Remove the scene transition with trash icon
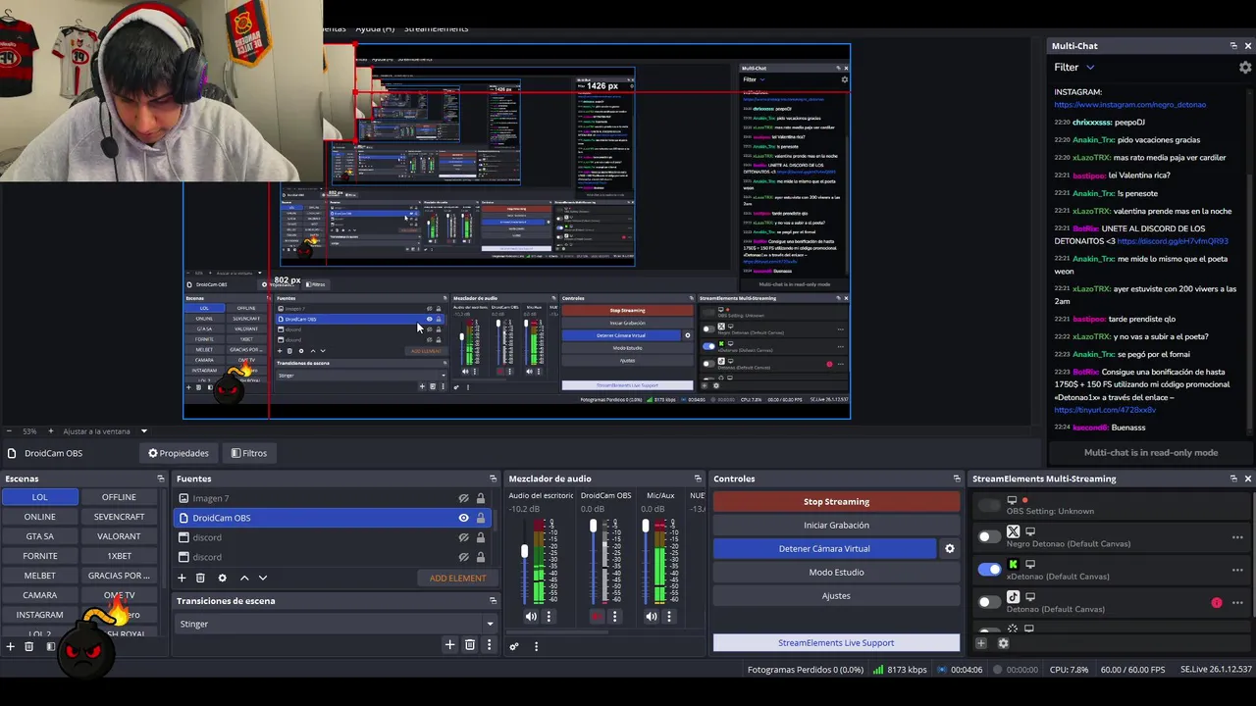Screen dimensions: 1256x706 [470, 644]
